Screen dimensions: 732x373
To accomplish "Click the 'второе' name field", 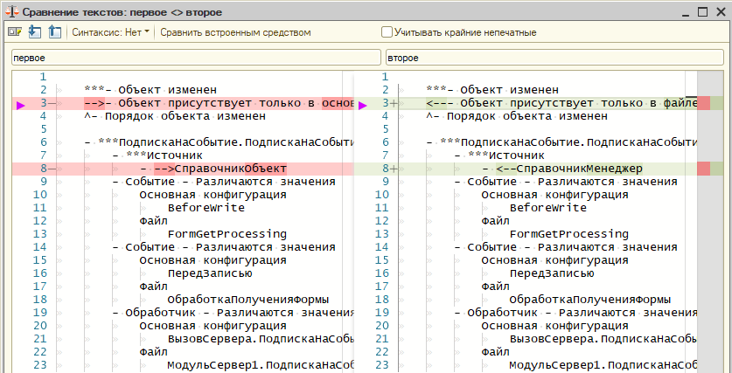I will pyautogui.click(x=554, y=58).
